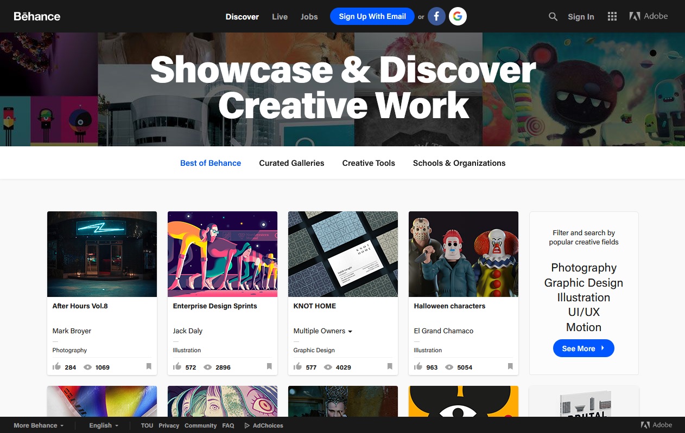Screen dimensions: 685x433
Task: Switch to the Curated Galleries tab
Action: point(291,163)
